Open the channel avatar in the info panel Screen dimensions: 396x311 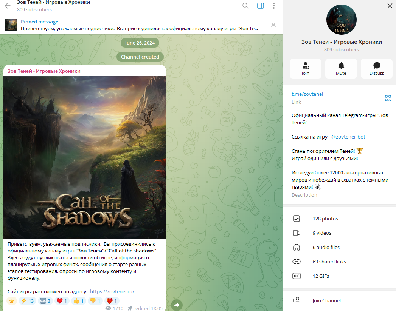coord(342,20)
